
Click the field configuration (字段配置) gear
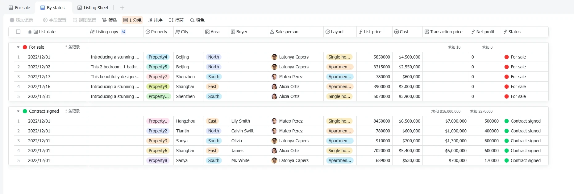(x=45, y=20)
